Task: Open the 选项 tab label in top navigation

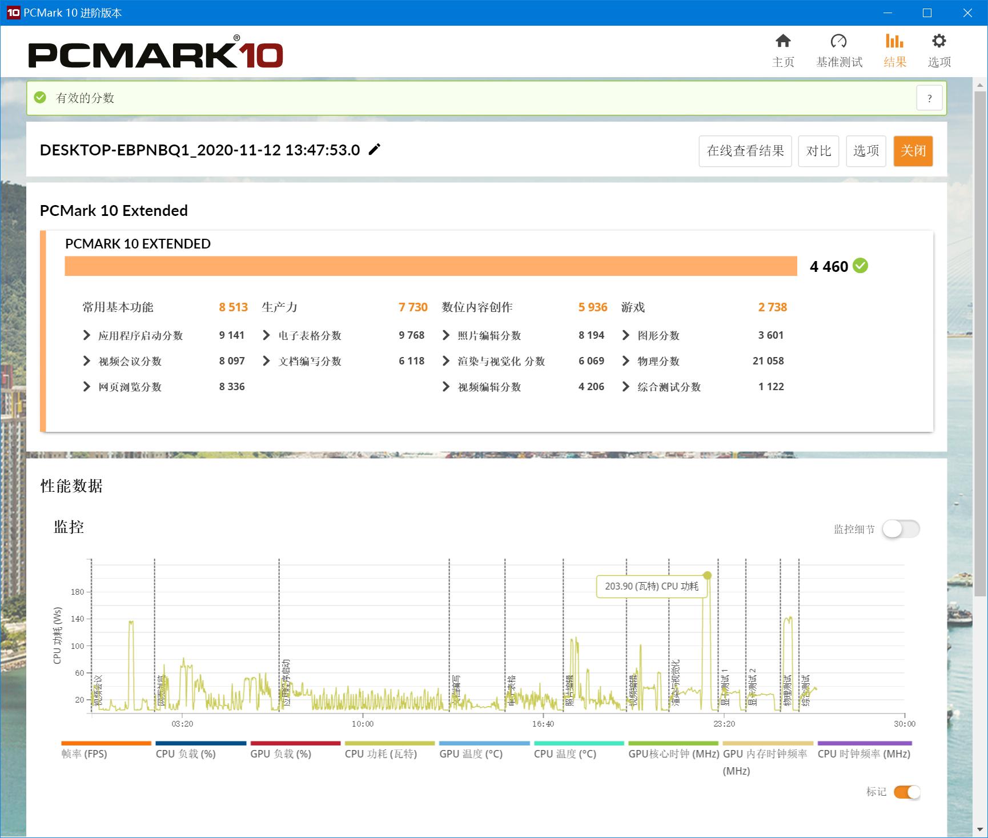Action: coord(939,62)
